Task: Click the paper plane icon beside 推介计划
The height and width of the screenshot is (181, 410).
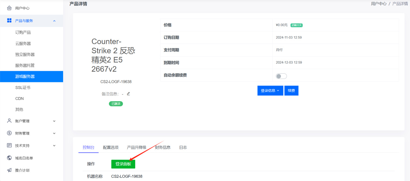Action: click(x=9, y=170)
